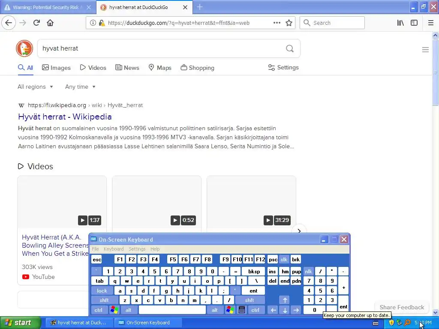Click left Windows key on On-Screen Keyboard
439x329 pixels.
click(x=114, y=310)
